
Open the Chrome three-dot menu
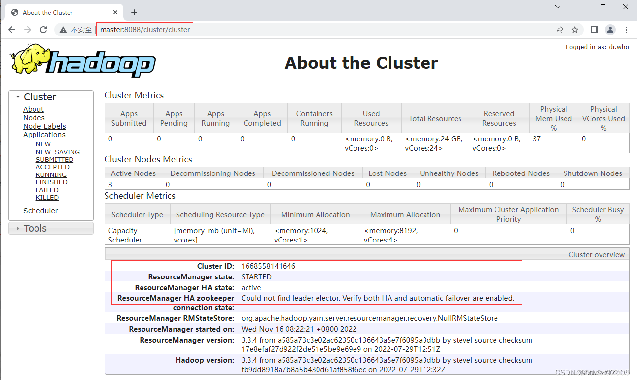(626, 30)
